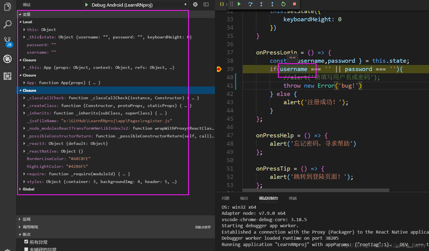Expand the 调用堆栈 call stack section
Viewport: 429px width, 251px height.
pos(30,227)
